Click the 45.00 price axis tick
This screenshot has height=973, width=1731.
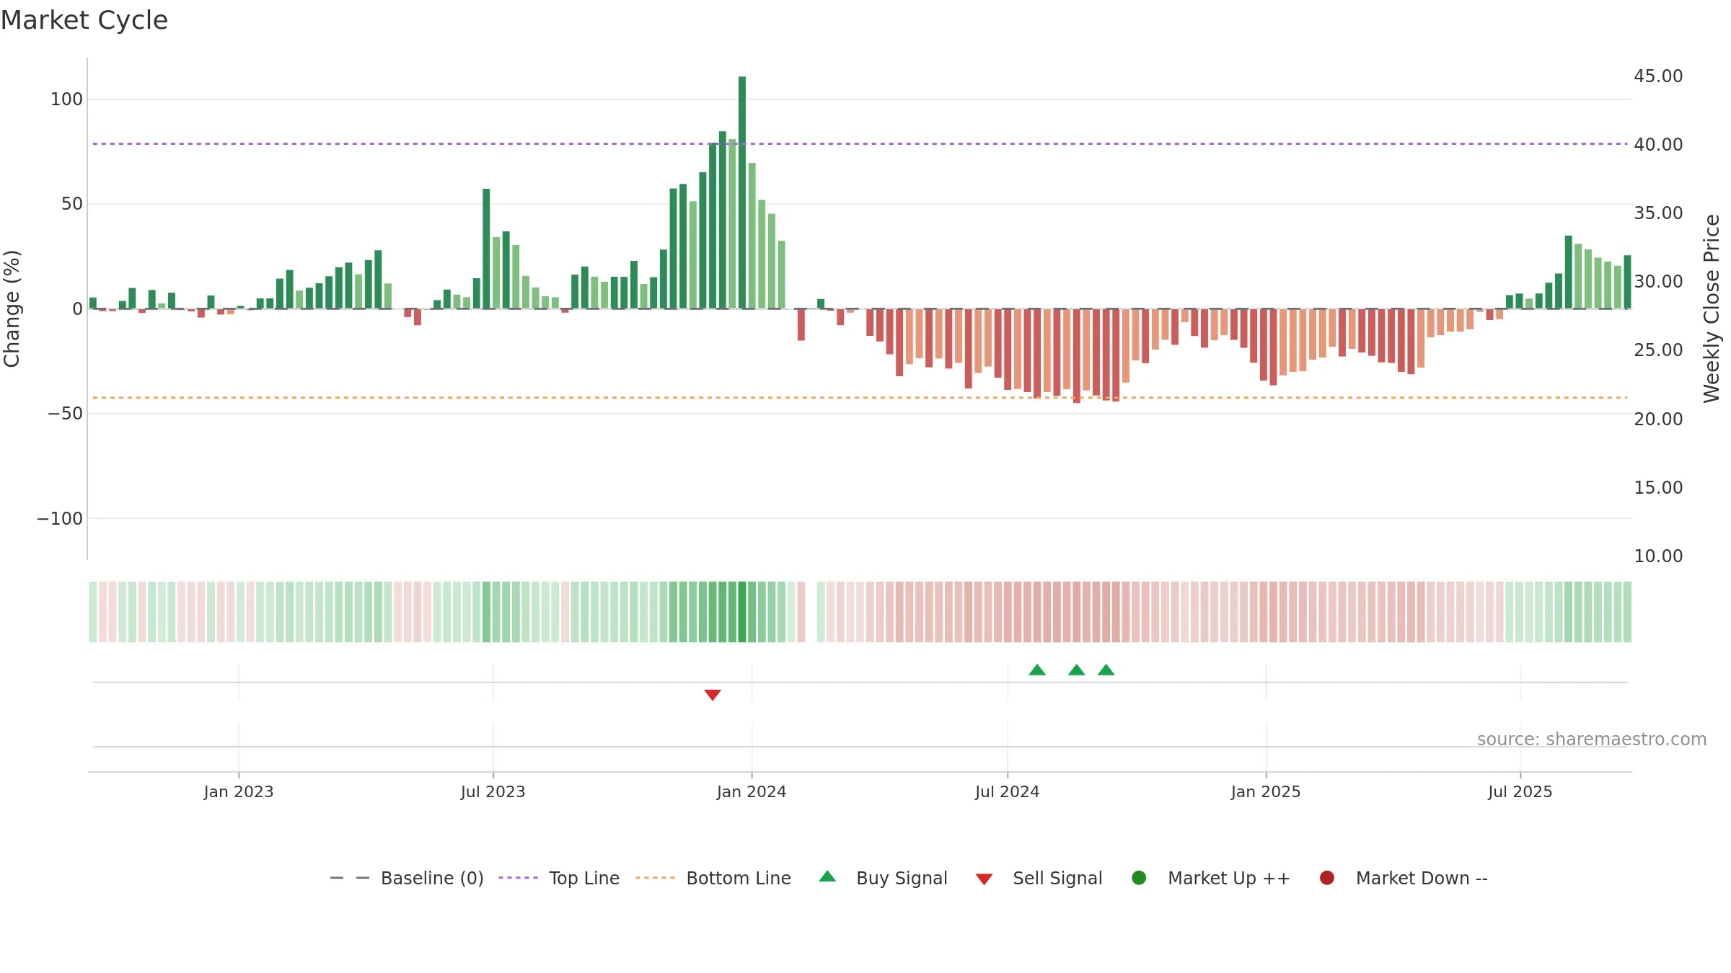[1658, 76]
